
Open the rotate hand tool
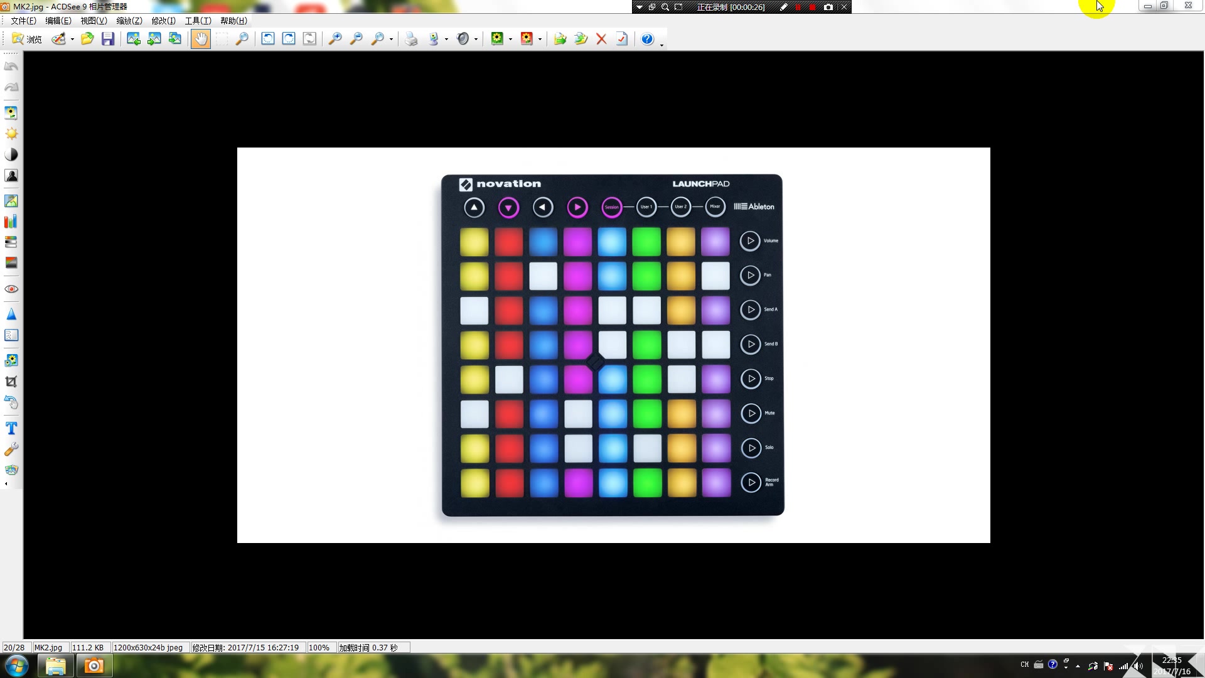11,402
